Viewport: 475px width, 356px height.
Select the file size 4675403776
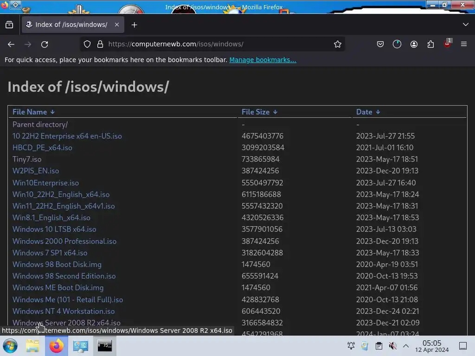(263, 136)
